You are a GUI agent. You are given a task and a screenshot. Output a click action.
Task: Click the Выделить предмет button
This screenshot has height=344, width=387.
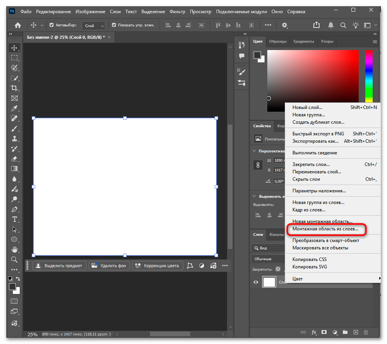(59, 266)
